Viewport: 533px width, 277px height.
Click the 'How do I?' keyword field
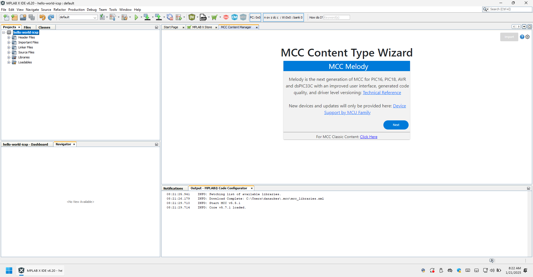(337, 17)
